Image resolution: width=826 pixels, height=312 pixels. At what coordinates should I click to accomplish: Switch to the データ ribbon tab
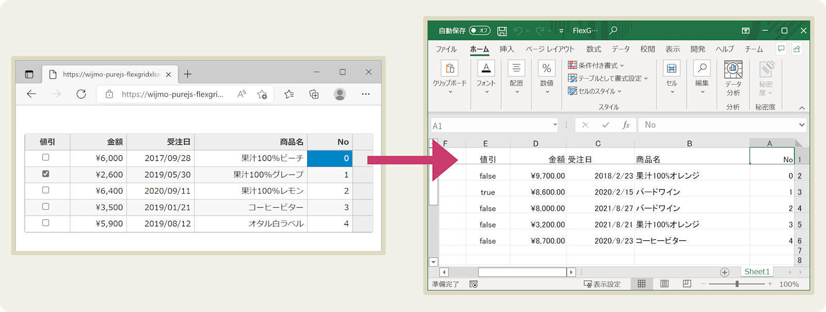pos(621,49)
